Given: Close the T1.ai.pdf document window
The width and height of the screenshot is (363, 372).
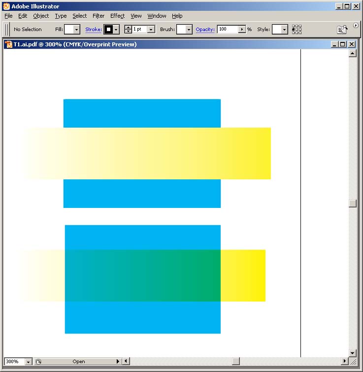Looking at the screenshot, I should [x=352, y=44].
